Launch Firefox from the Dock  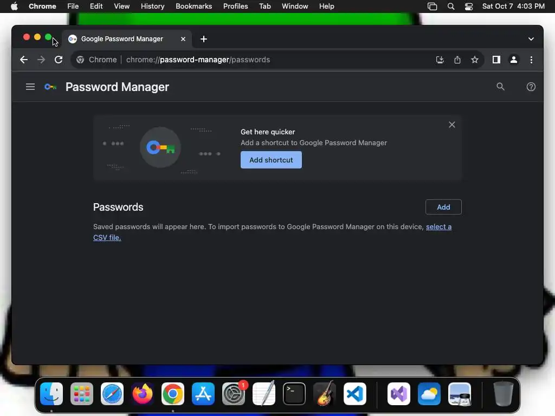pos(143,394)
